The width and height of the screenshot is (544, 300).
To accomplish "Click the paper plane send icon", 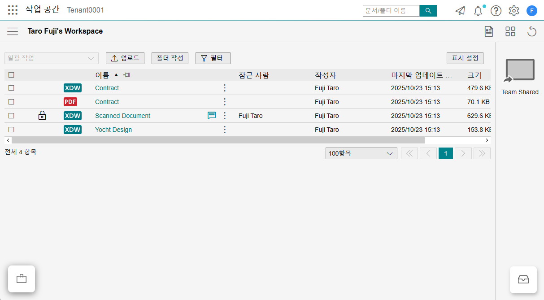I will (460, 11).
